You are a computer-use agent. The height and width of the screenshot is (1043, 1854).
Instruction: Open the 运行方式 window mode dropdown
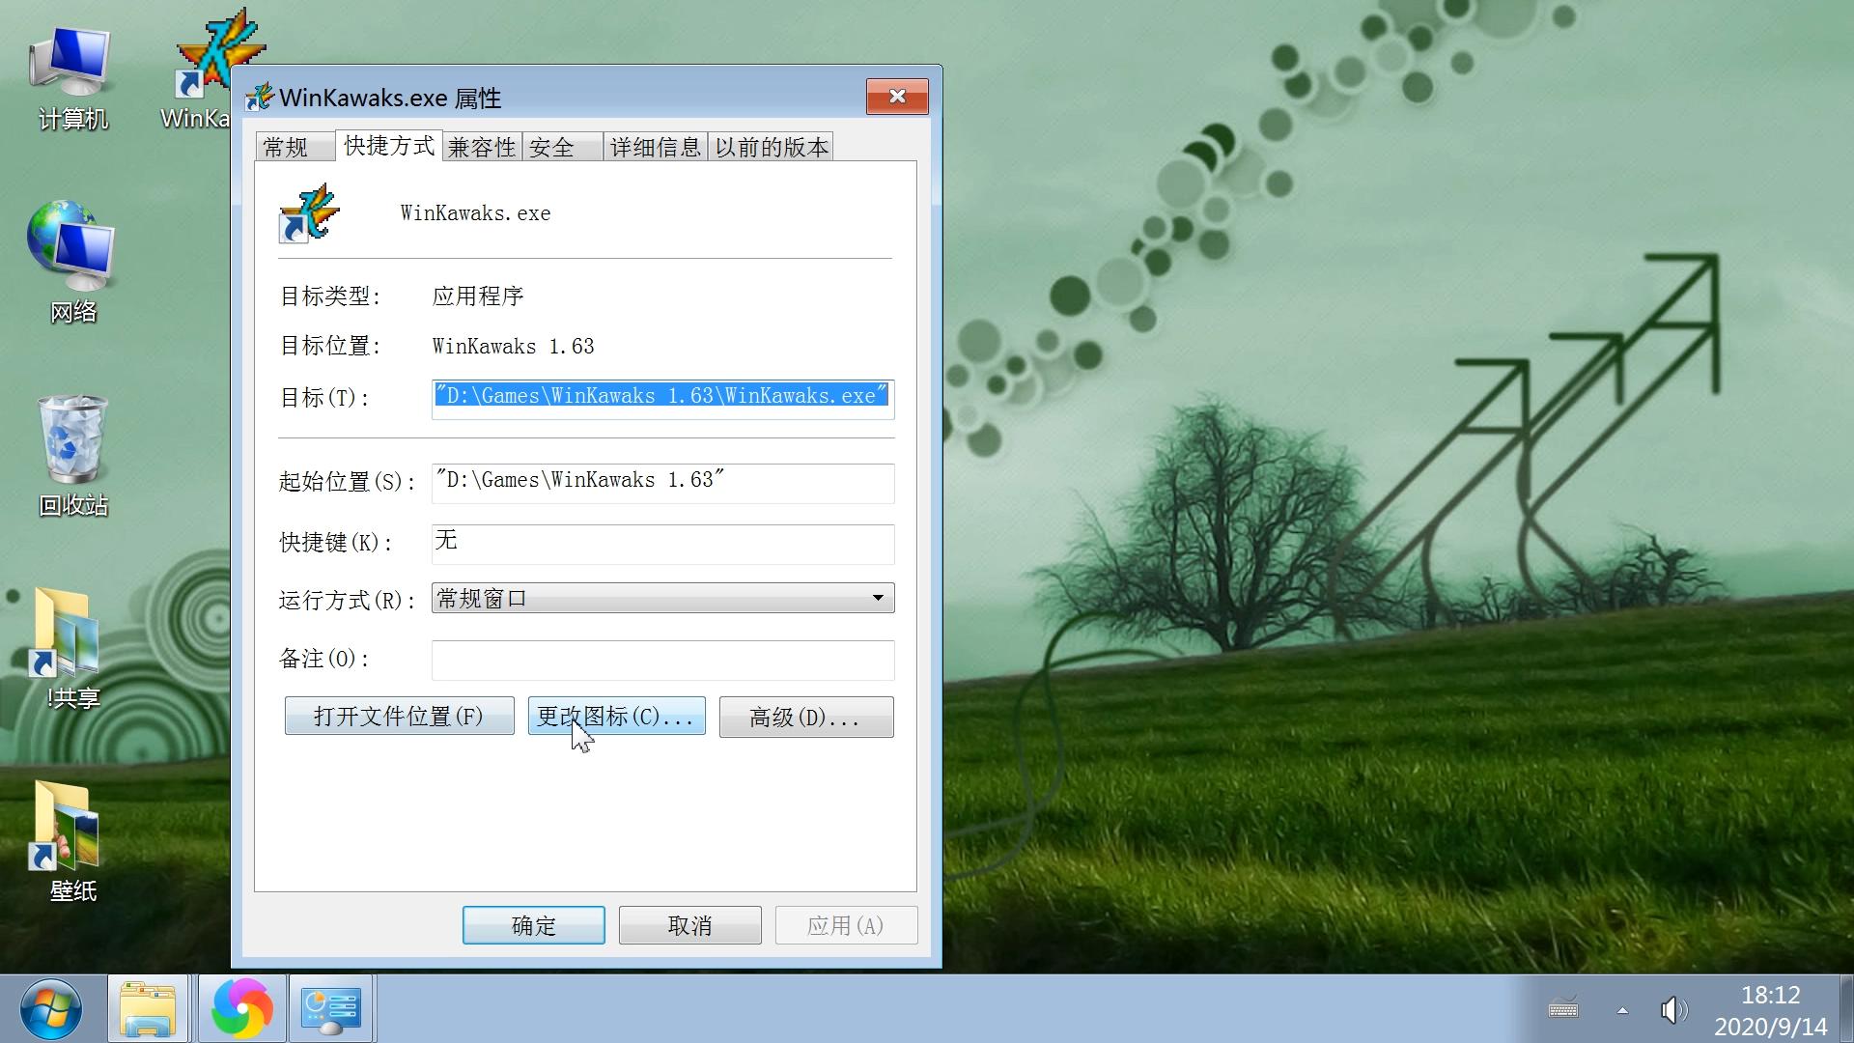(877, 598)
